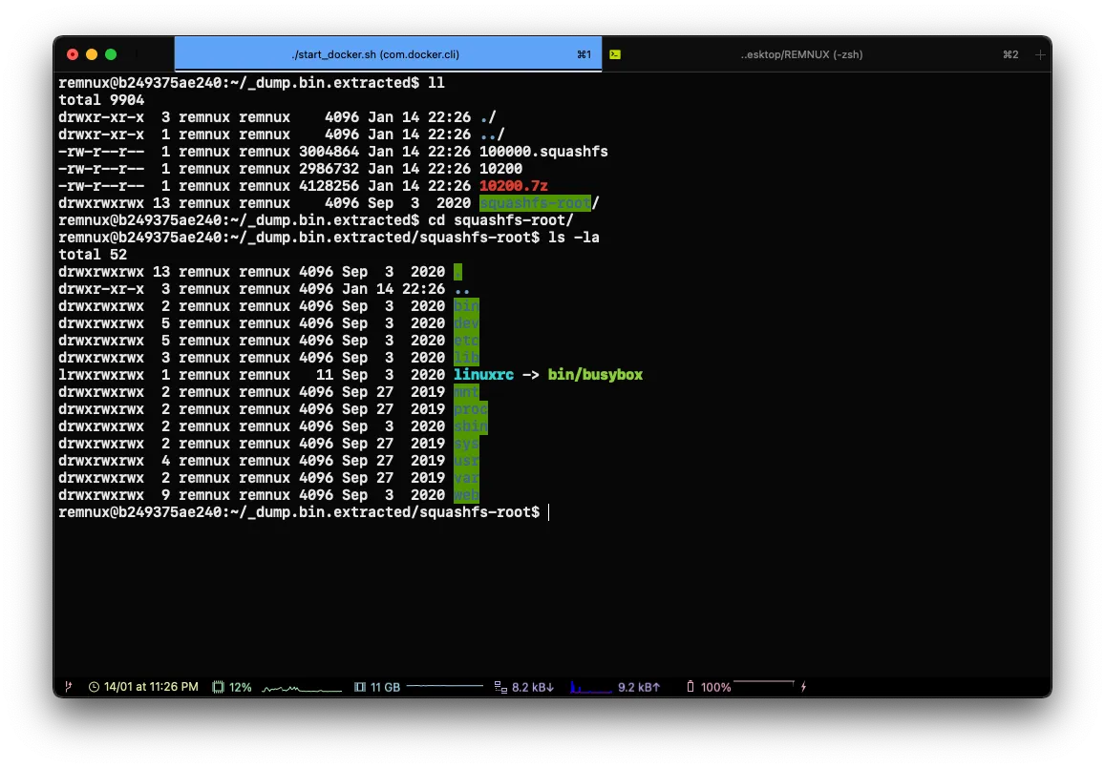Click the 10200.7z filename in red
Image resolution: width=1105 pixels, height=768 pixels.
pos(514,186)
